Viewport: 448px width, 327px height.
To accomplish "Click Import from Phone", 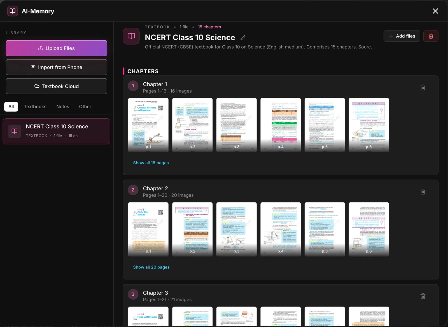I will pyautogui.click(x=57, y=67).
